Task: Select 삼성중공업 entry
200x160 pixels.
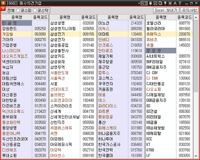Action: click(x=59, y=45)
